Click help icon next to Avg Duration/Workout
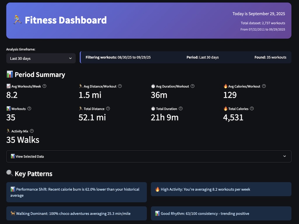The image size is (299, 224). point(192,86)
